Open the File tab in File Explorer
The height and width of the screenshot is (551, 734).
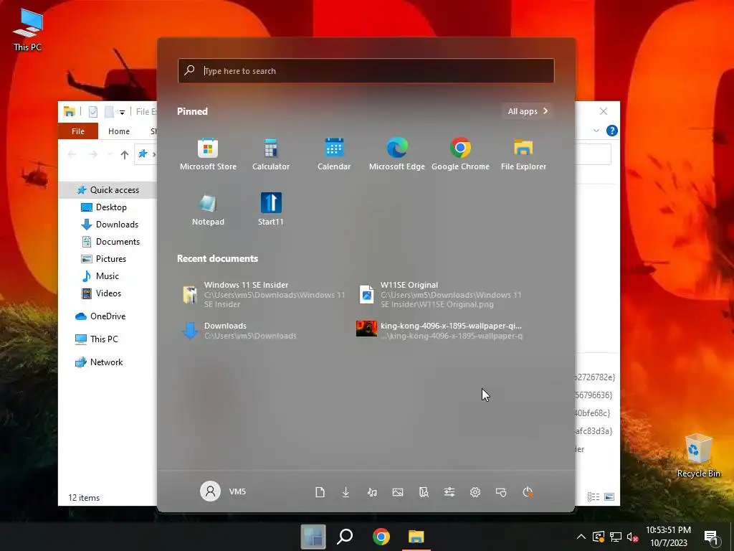point(78,131)
